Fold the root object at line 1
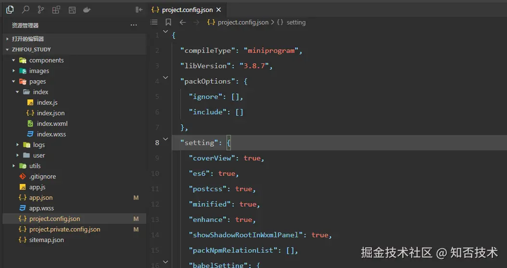Viewport: 507px width, 268px height. (x=165, y=31)
